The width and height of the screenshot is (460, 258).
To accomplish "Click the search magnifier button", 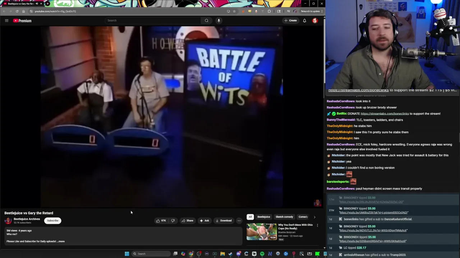I will coord(206,20).
